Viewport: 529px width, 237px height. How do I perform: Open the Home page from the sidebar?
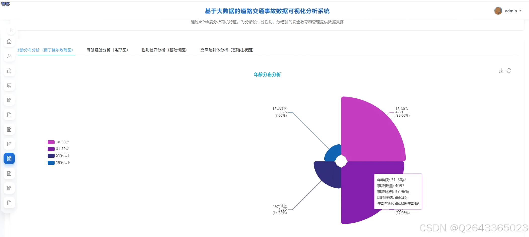(x=9, y=41)
